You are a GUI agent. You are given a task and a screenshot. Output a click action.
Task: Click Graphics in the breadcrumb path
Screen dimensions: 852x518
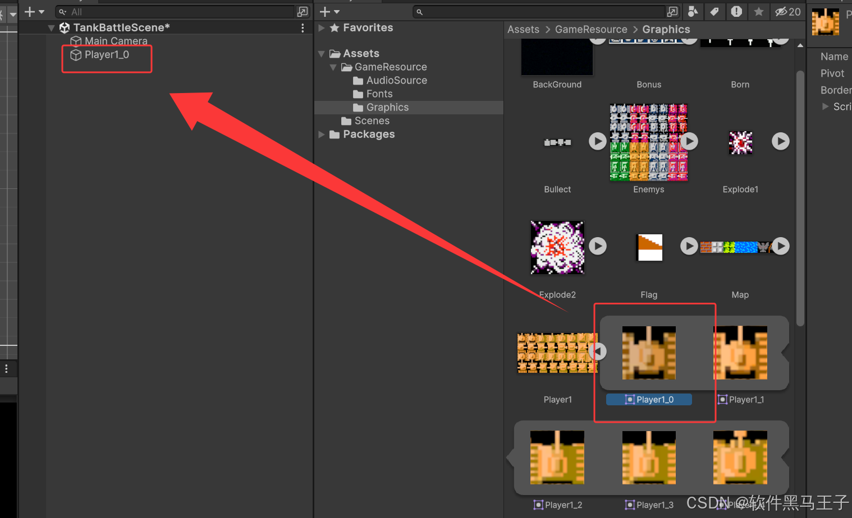point(666,29)
